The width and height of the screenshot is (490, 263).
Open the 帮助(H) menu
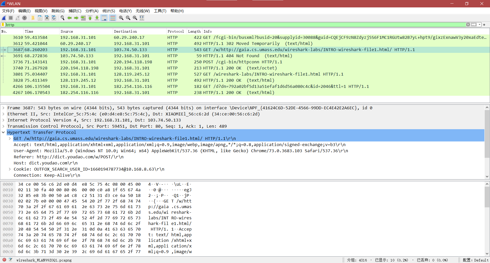(x=177, y=11)
